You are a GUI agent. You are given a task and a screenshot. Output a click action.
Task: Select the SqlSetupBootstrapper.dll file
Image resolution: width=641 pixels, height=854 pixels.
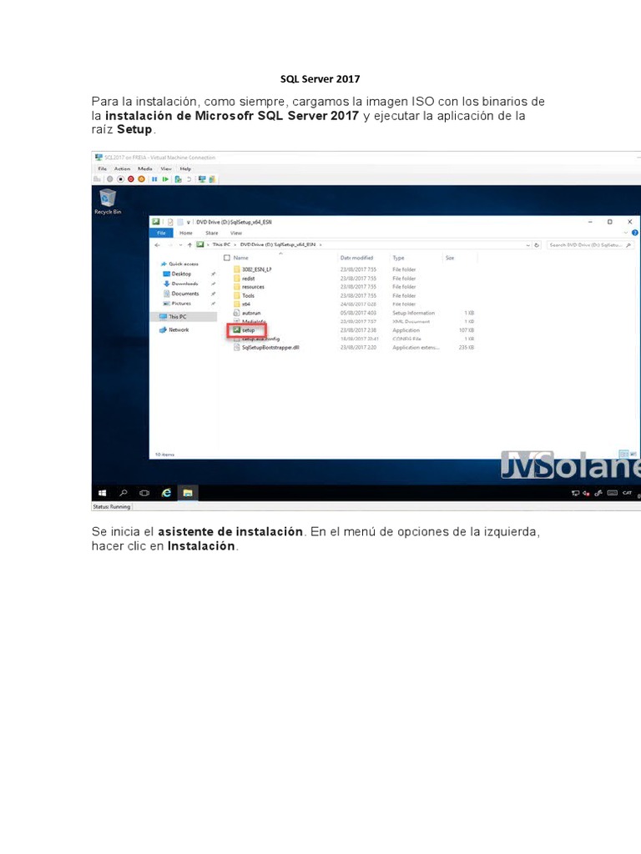[x=266, y=348]
